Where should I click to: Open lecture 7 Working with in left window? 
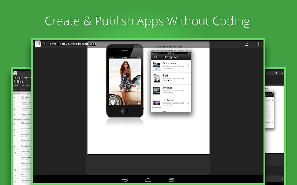22,135
